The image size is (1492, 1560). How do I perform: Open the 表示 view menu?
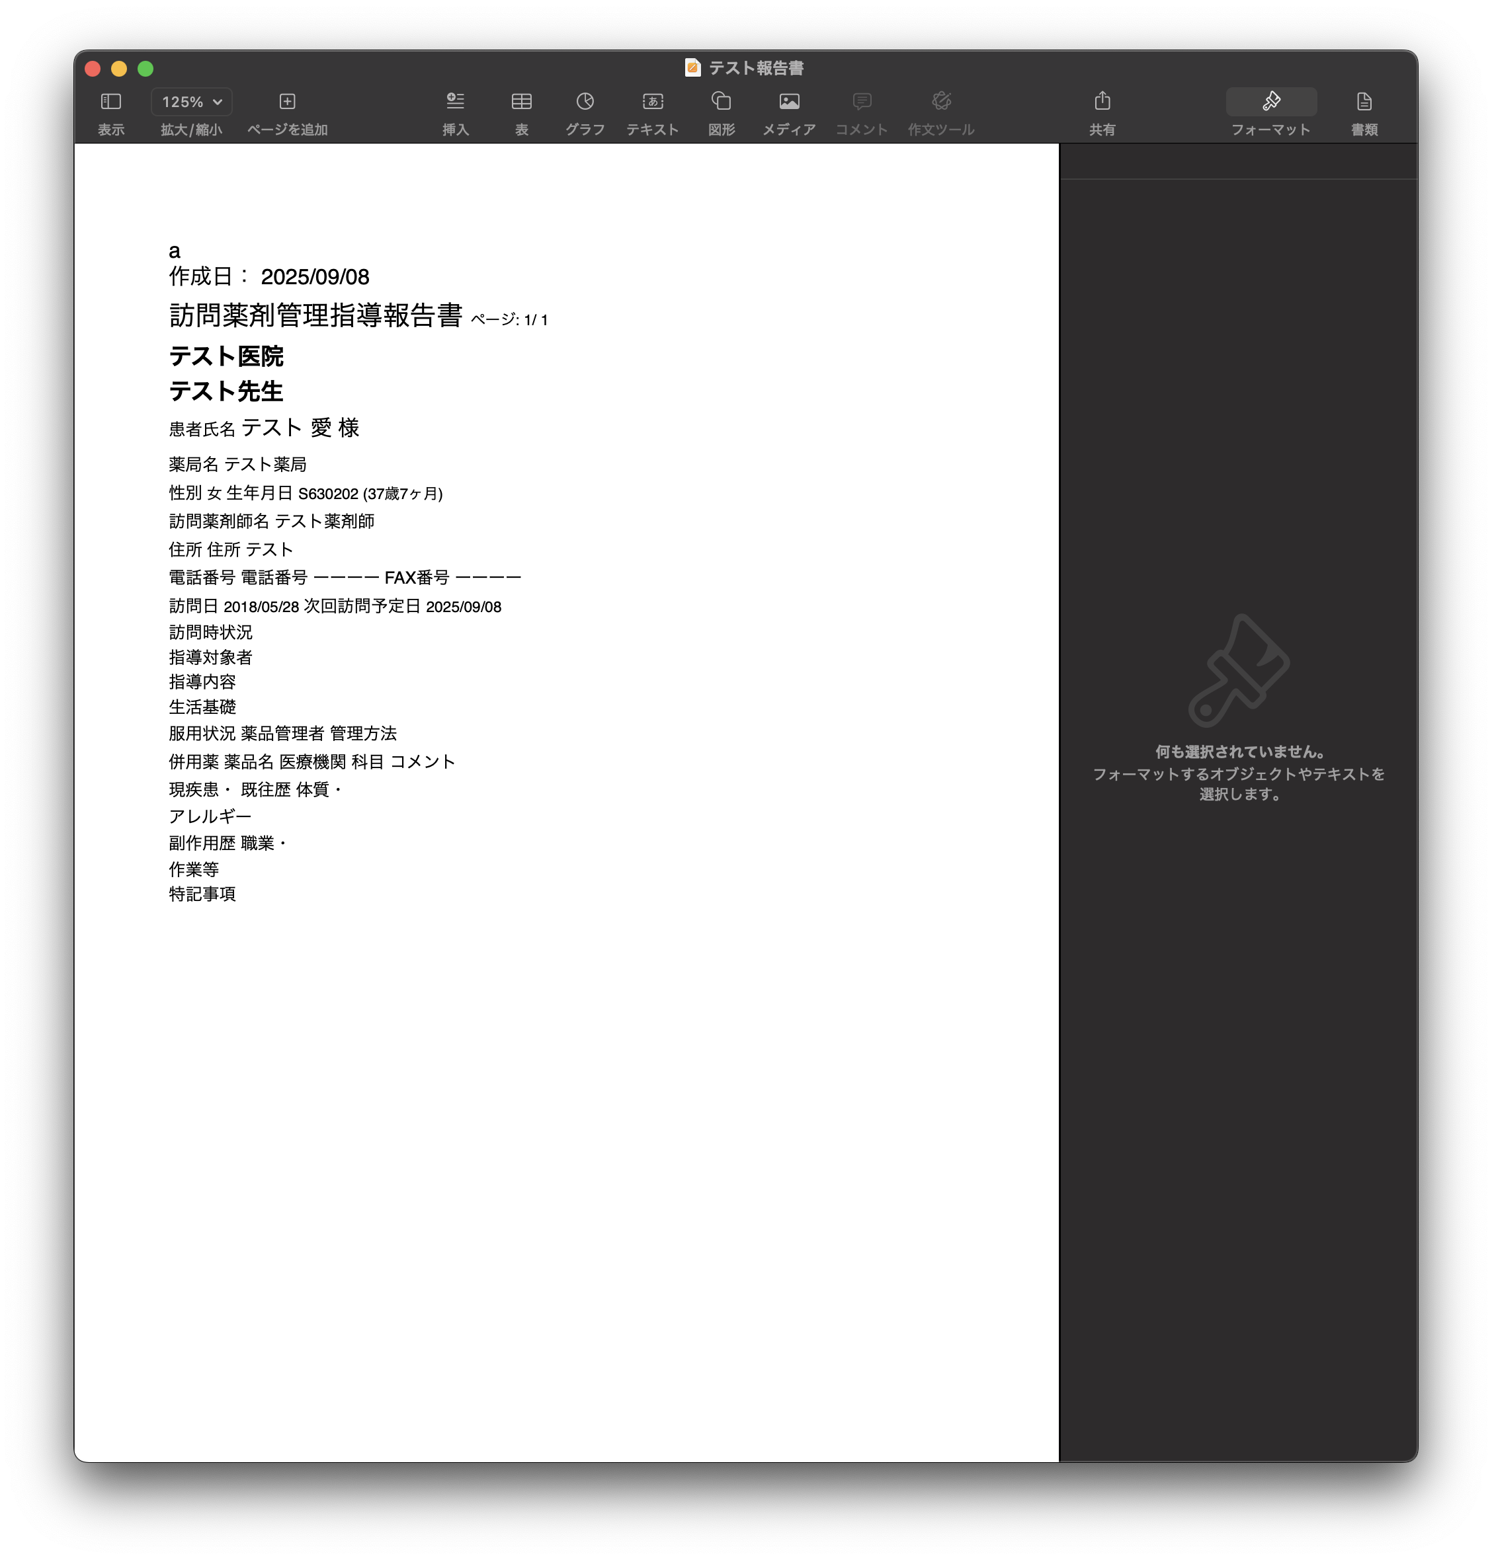[110, 111]
